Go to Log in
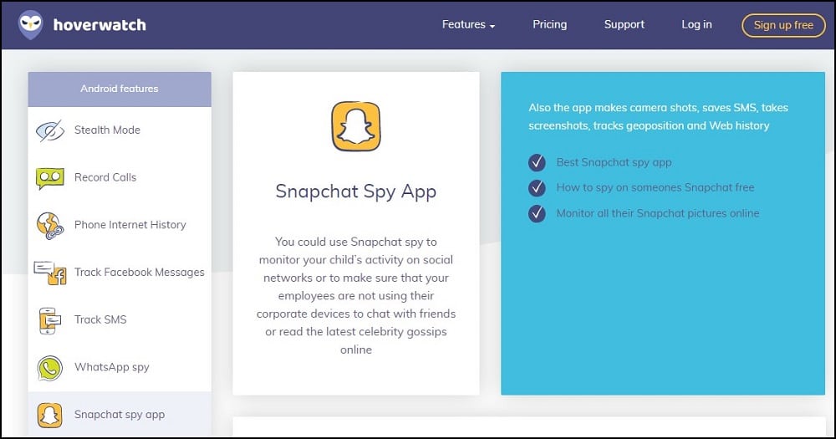 [x=696, y=24]
